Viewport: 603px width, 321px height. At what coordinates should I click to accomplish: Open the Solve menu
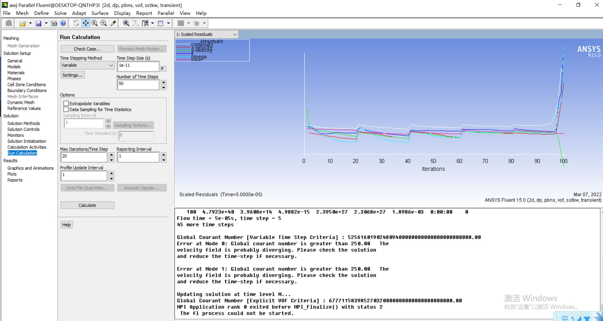tap(60, 13)
